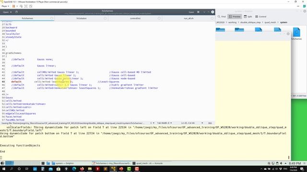307x172 pixels.
Task: Open the gedit hamburger menu
Action: click(198, 12)
